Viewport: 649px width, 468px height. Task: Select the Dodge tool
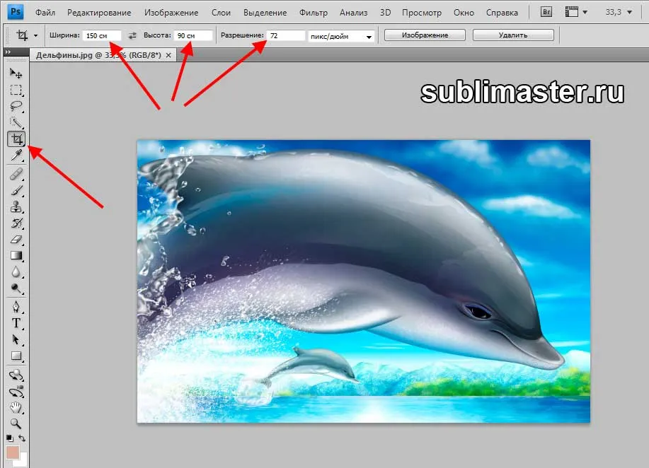pyautogui.click(x=16, y=288)
